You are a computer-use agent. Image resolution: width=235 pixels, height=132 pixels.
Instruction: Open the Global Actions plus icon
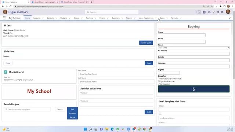click(204, 12)
